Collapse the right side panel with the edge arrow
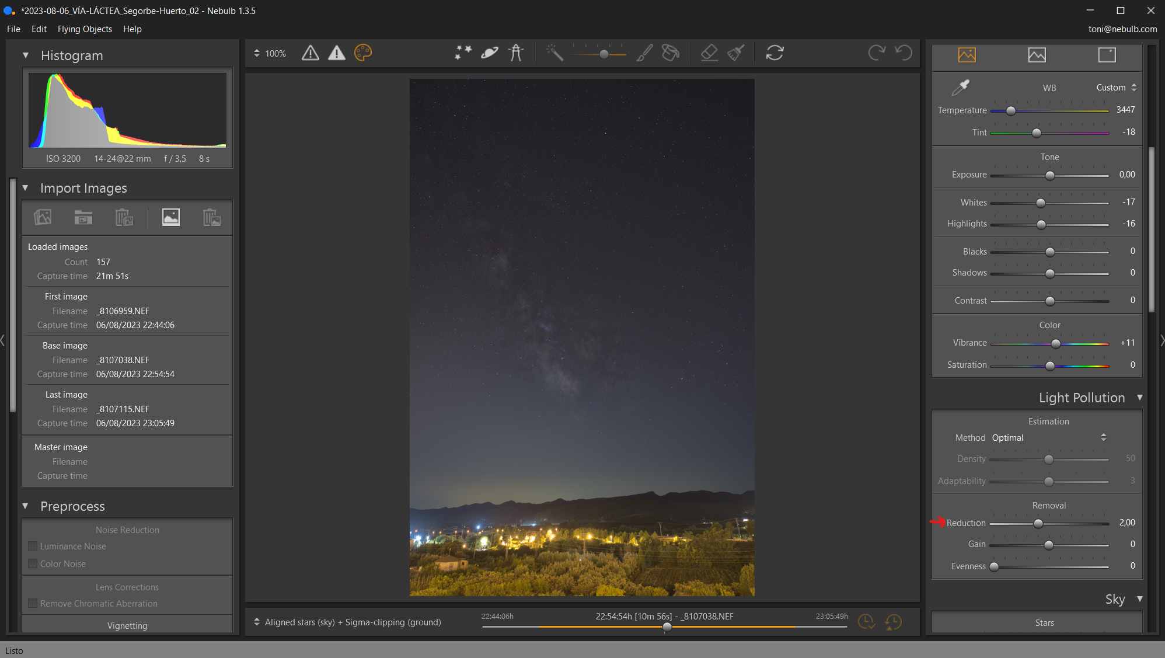Screen dimensions: 1165x658 tap(1162, 340)
